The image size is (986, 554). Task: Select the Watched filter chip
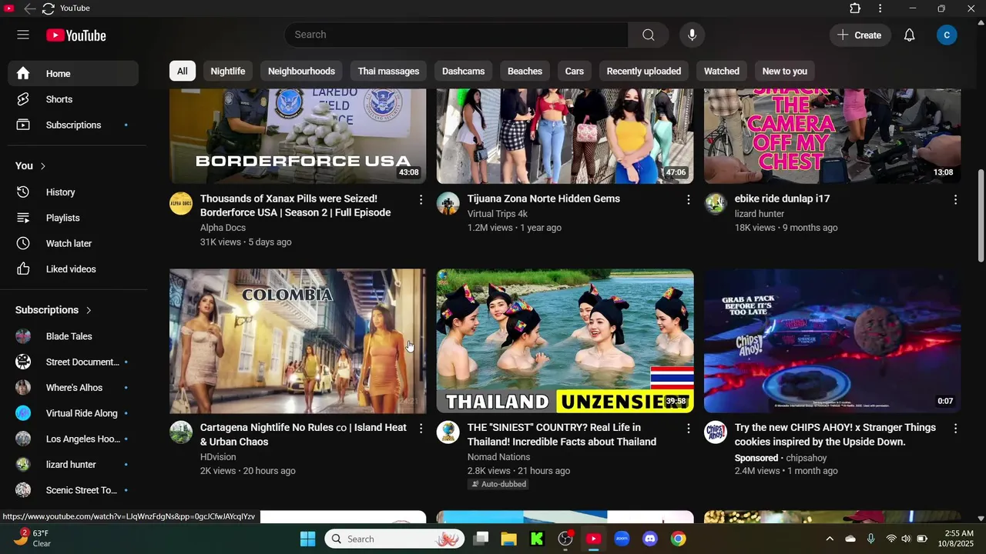pyautogui.click(x=722, y=71)
